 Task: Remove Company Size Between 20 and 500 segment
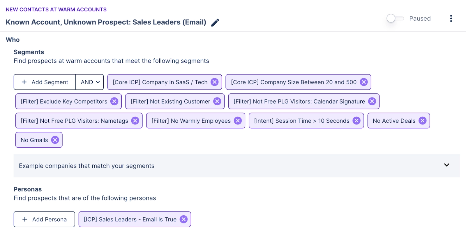(x=363, y=82)
